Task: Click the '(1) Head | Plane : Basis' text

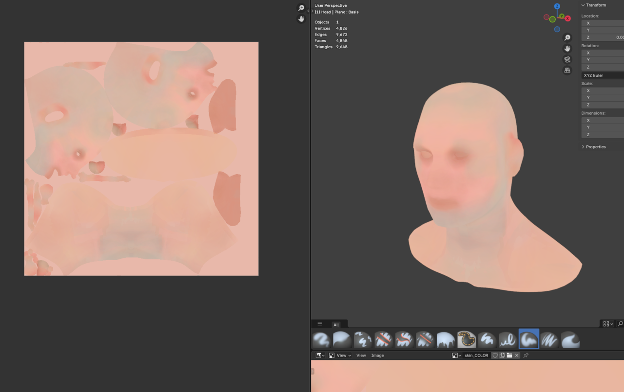Action: pyautogui.click(x=337, y=12)
